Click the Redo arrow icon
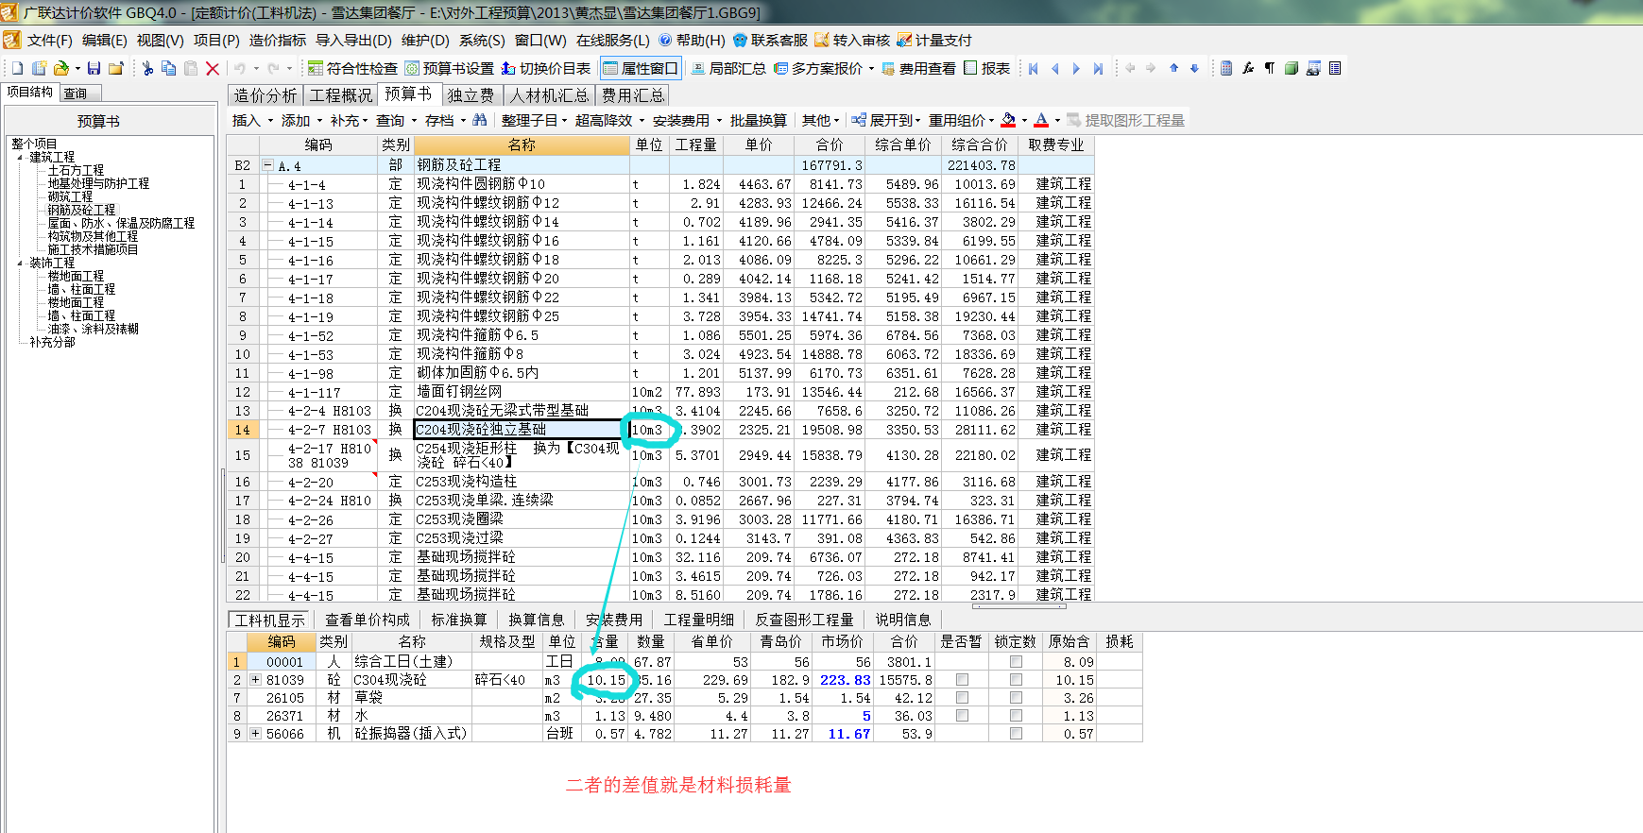 273,68
